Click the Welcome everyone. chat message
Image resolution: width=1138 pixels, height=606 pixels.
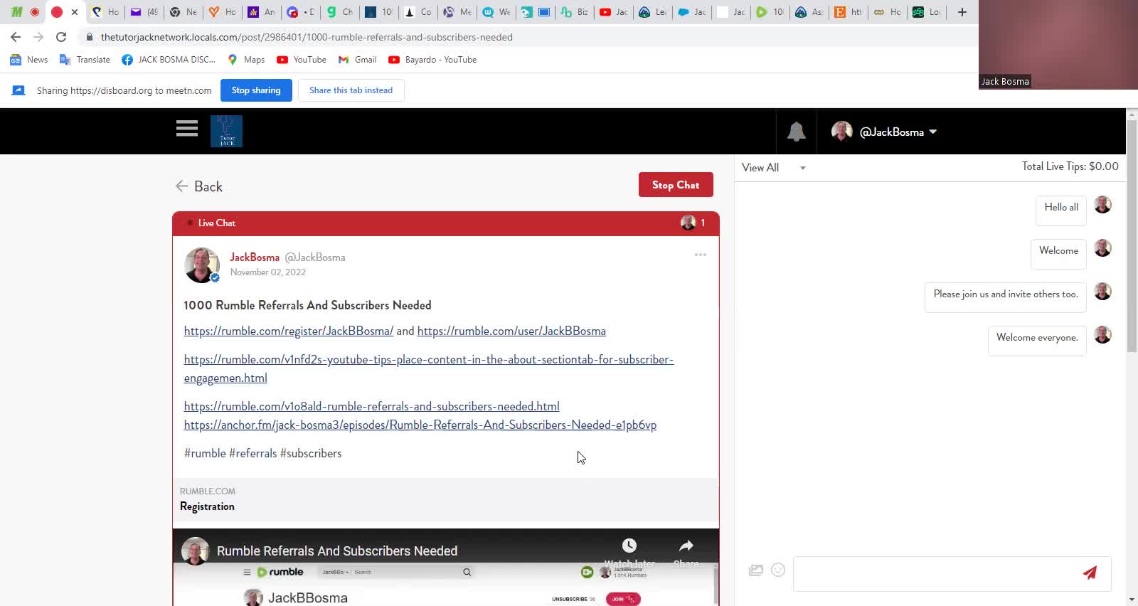1037,341
